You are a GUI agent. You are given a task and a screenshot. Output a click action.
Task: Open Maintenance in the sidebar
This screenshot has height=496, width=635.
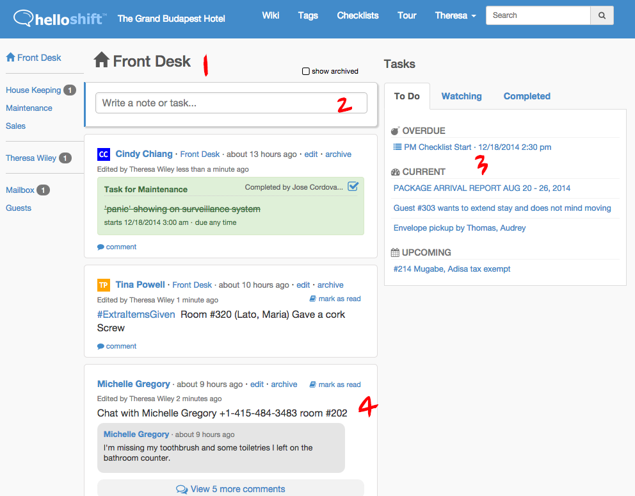point(29,108)
